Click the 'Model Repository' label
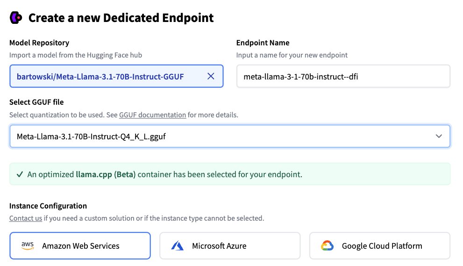Viewport: 463px width, 266px height. [x=39, y=43]
